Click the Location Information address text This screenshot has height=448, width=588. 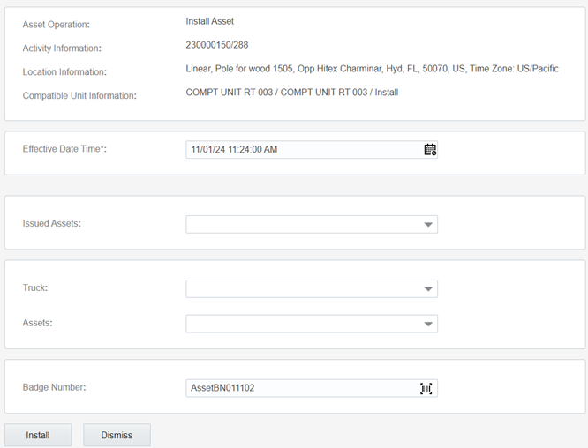pyautogui.click(x=372, y=69)
